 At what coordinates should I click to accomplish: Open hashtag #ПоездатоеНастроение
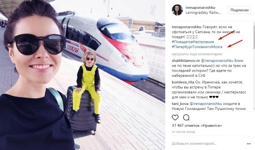(193, 42)
